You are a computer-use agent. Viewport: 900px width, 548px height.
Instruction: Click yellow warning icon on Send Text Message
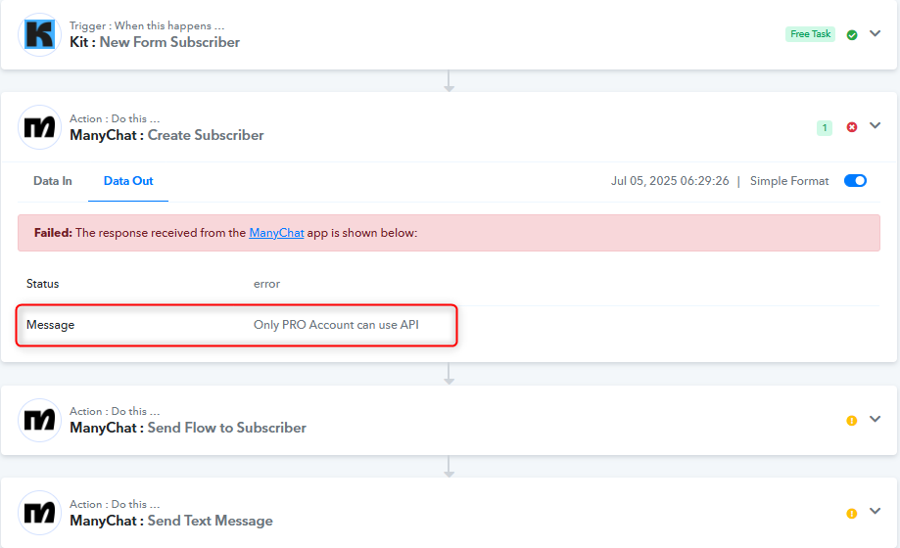(852, 514)
